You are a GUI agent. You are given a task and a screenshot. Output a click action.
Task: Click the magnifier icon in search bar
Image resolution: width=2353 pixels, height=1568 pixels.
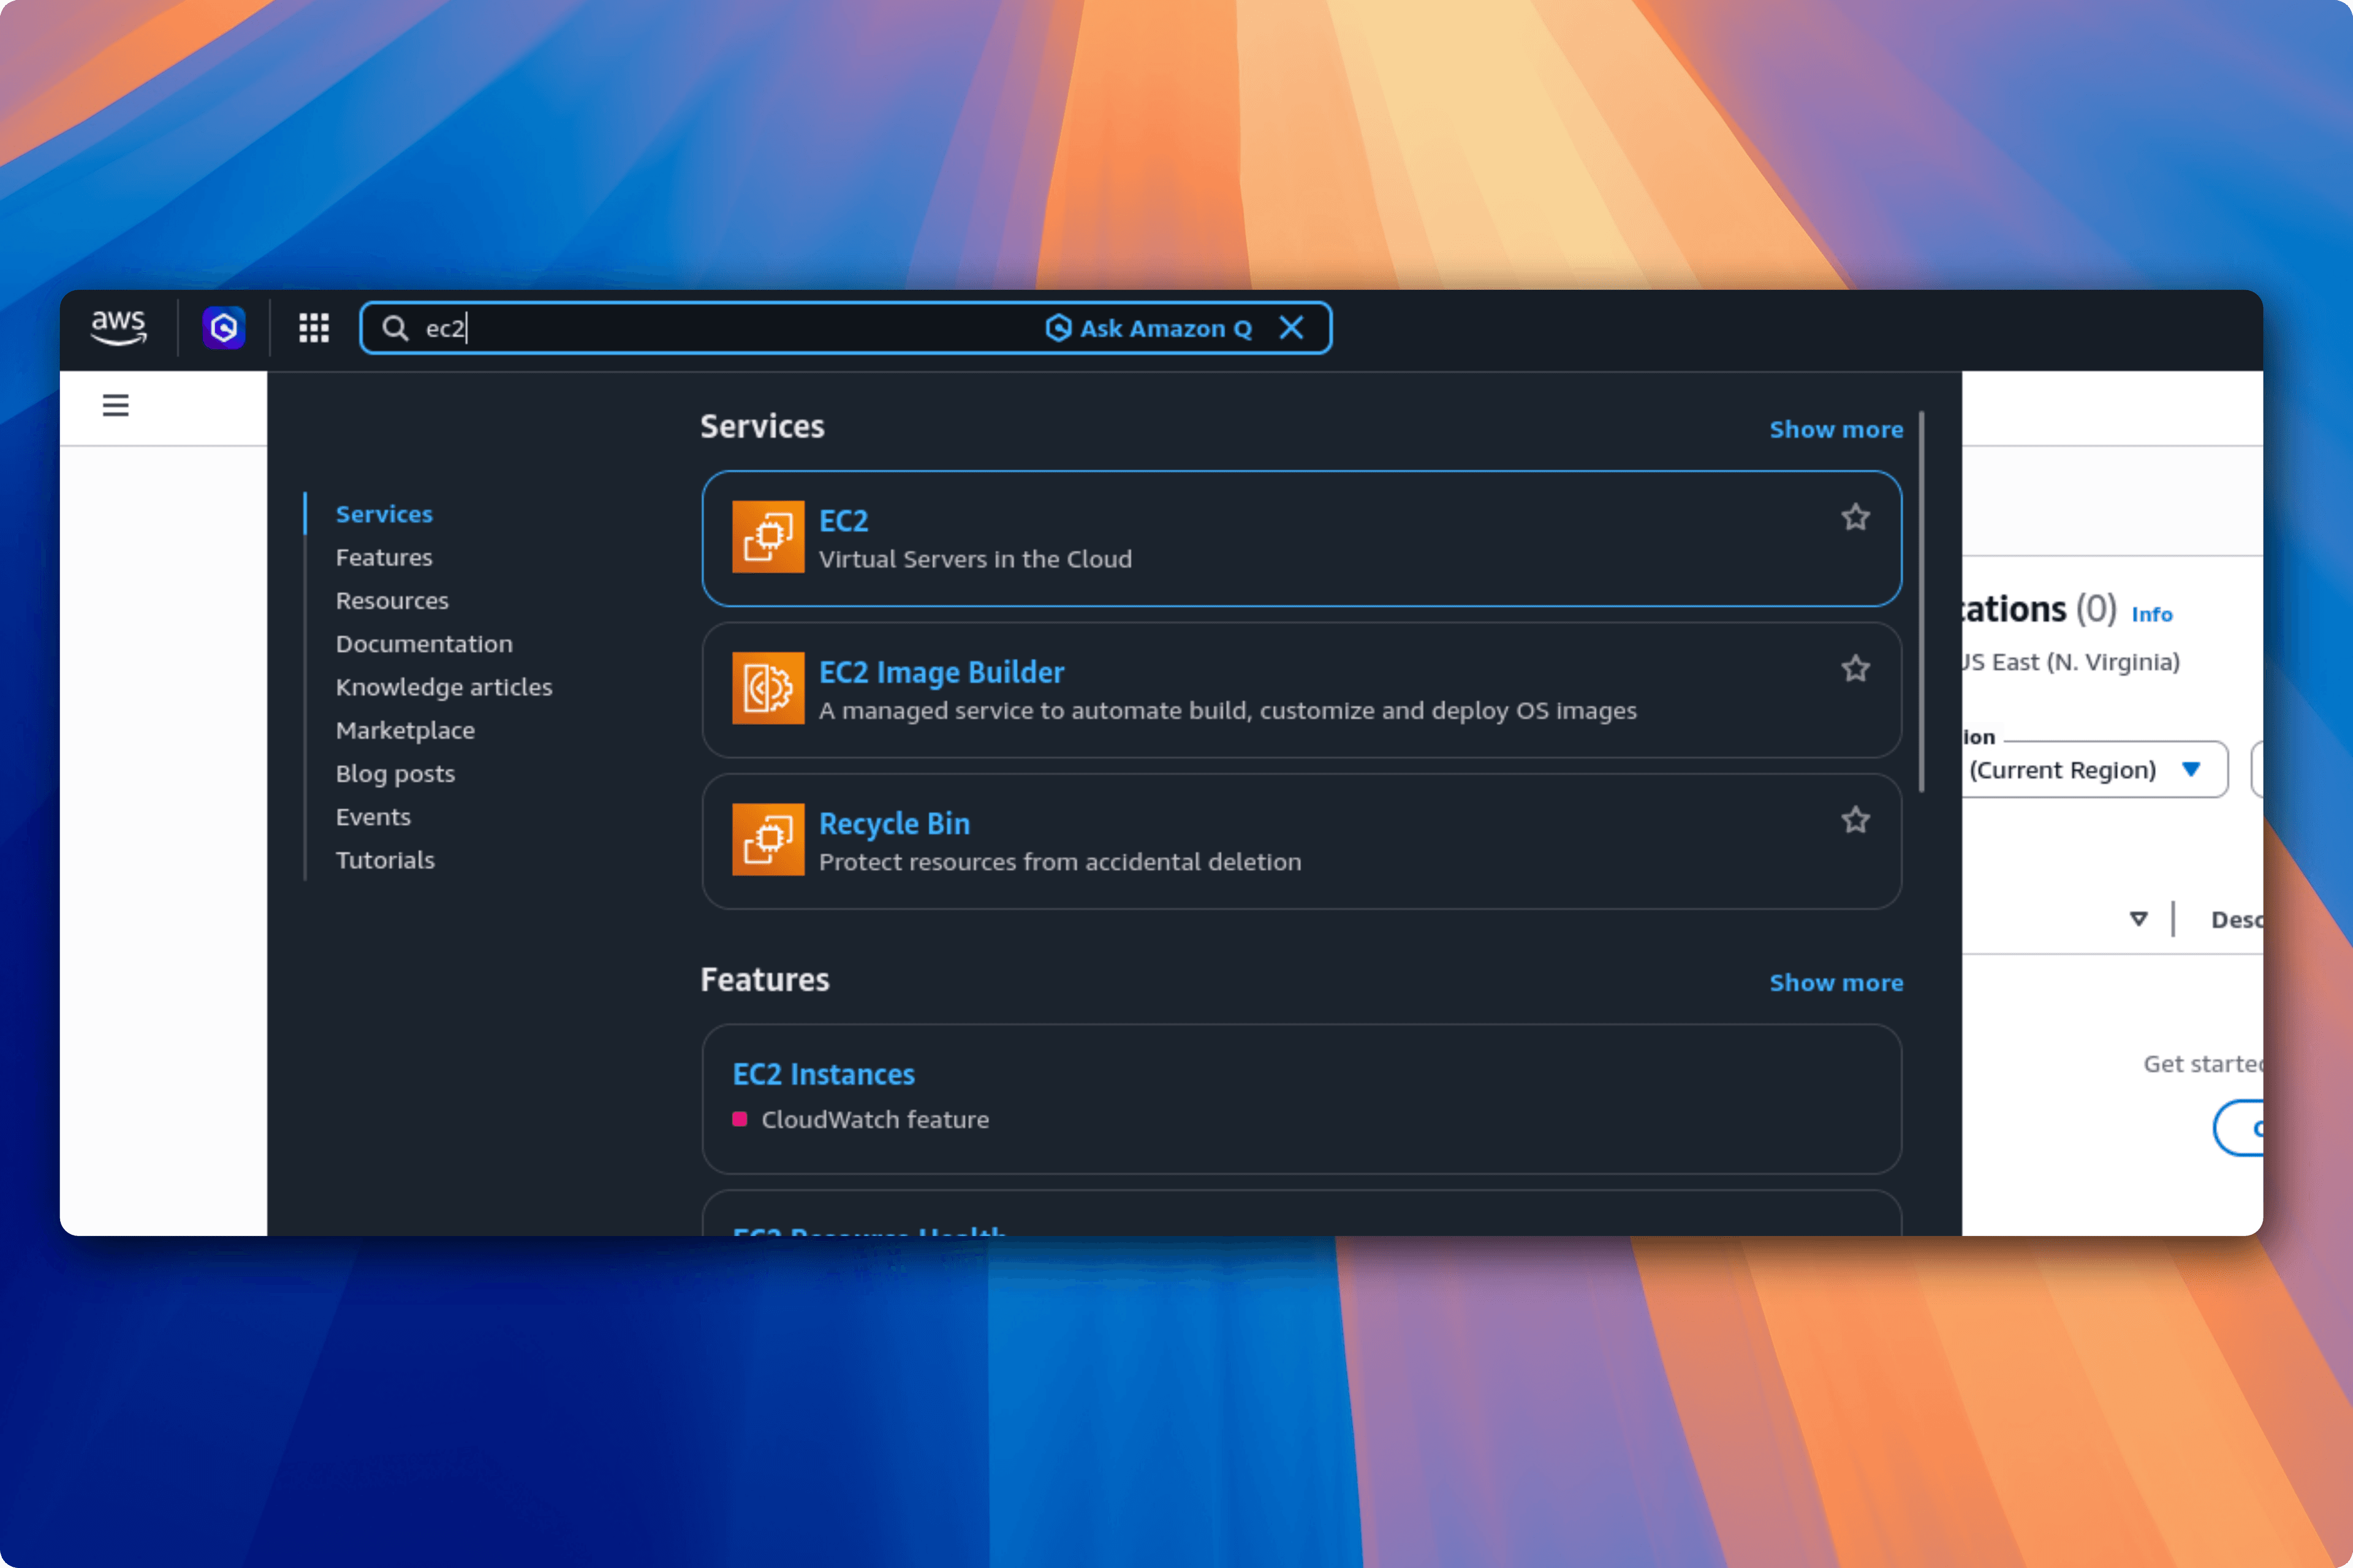point(395,328)
